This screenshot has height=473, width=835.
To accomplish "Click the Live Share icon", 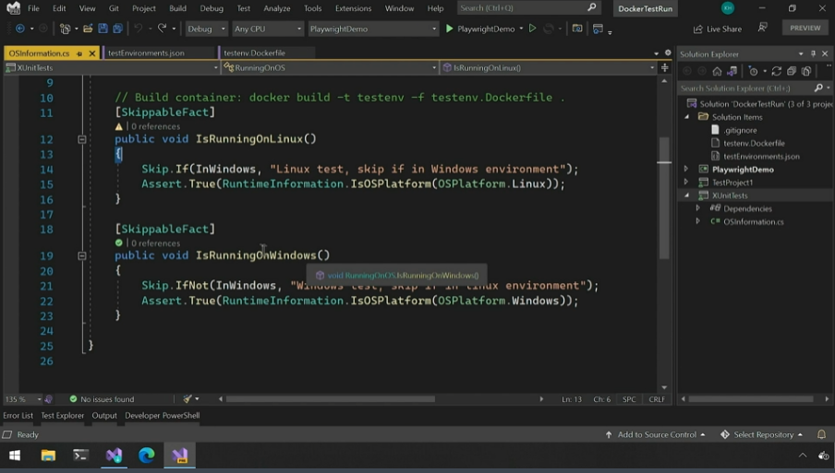I will [697, 29].
